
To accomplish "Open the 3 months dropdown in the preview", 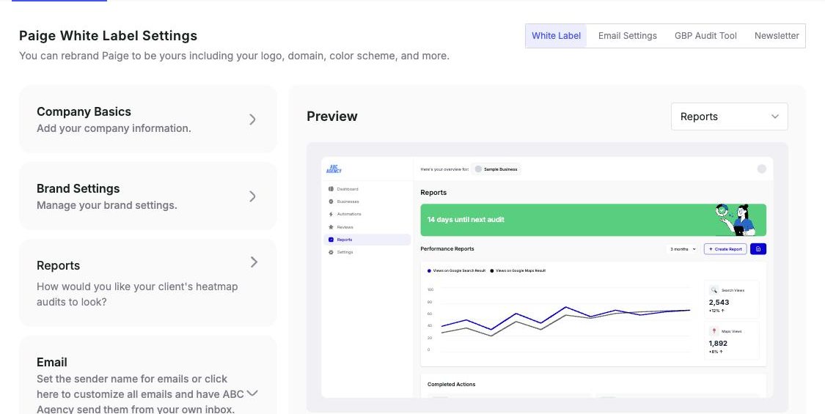I will coord(683,249).
